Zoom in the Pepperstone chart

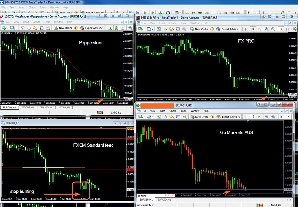(x=130, y=28)
